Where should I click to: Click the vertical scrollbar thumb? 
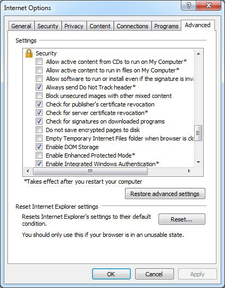[198, 133]
